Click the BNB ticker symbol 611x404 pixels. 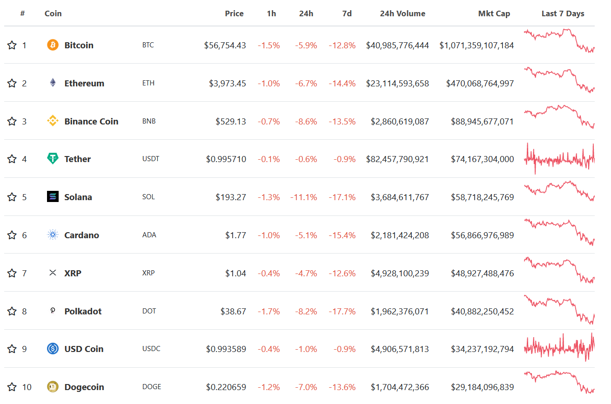point(149,121)
